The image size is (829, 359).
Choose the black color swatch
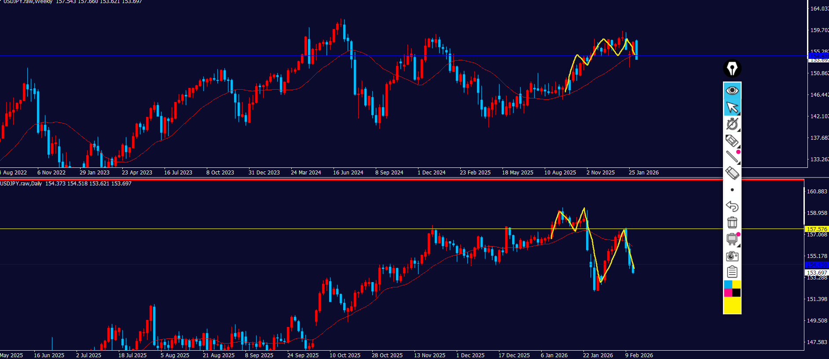737,293
